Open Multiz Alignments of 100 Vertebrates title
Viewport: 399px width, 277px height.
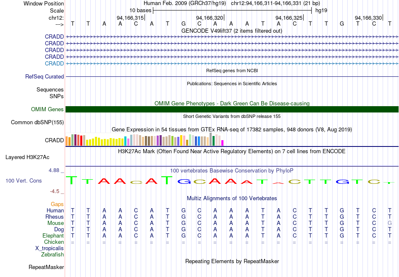tap(232, 198)
